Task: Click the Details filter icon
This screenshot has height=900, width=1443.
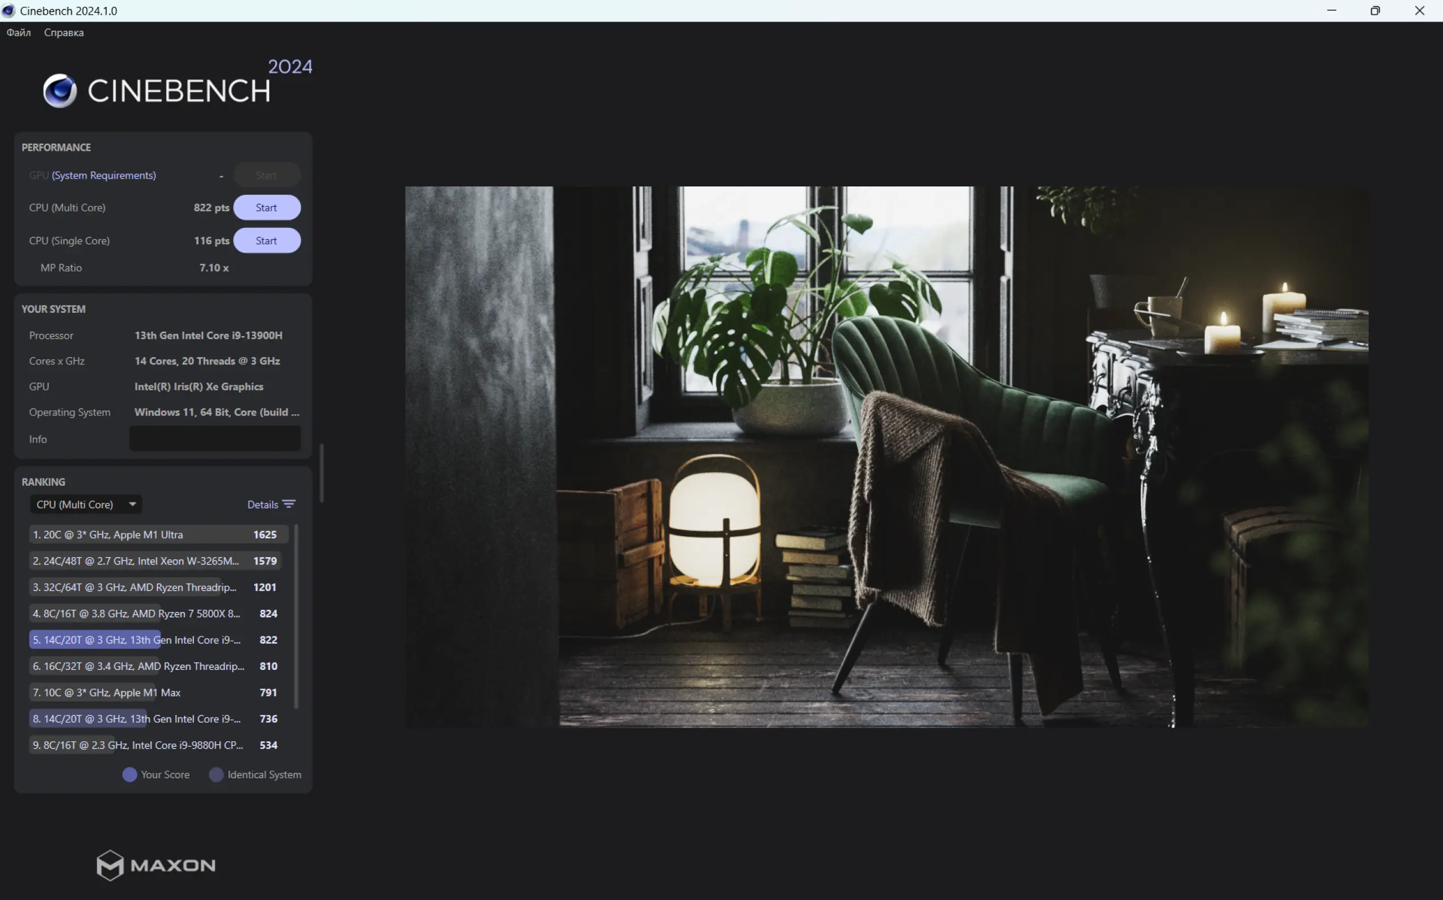Action: 289,504
